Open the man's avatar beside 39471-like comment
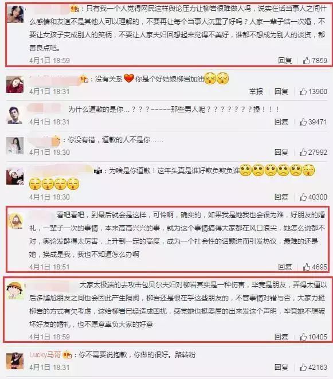333x379 pixels. [x=15, y=115]
